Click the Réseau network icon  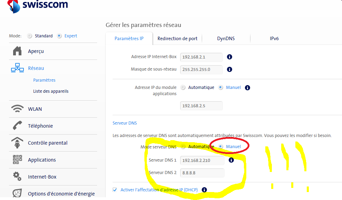(x=17, y=68)
